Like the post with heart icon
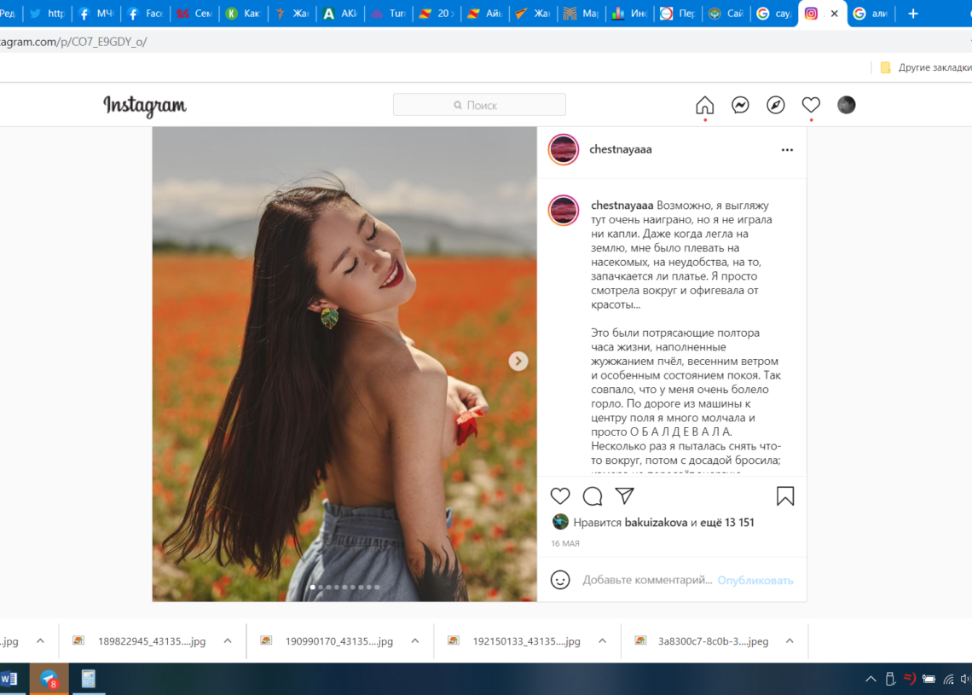 [560, 496]
